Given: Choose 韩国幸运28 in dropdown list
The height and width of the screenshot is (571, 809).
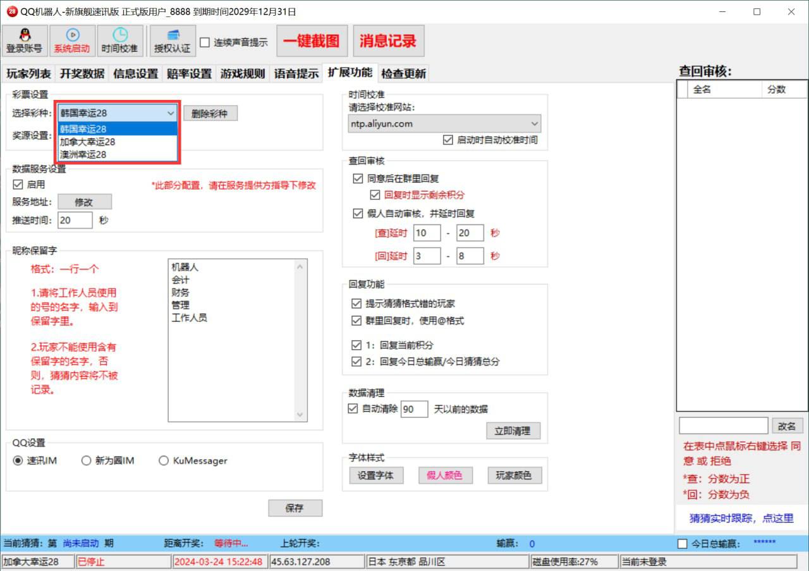Looking at the screenshot, I should click(118, 129).
